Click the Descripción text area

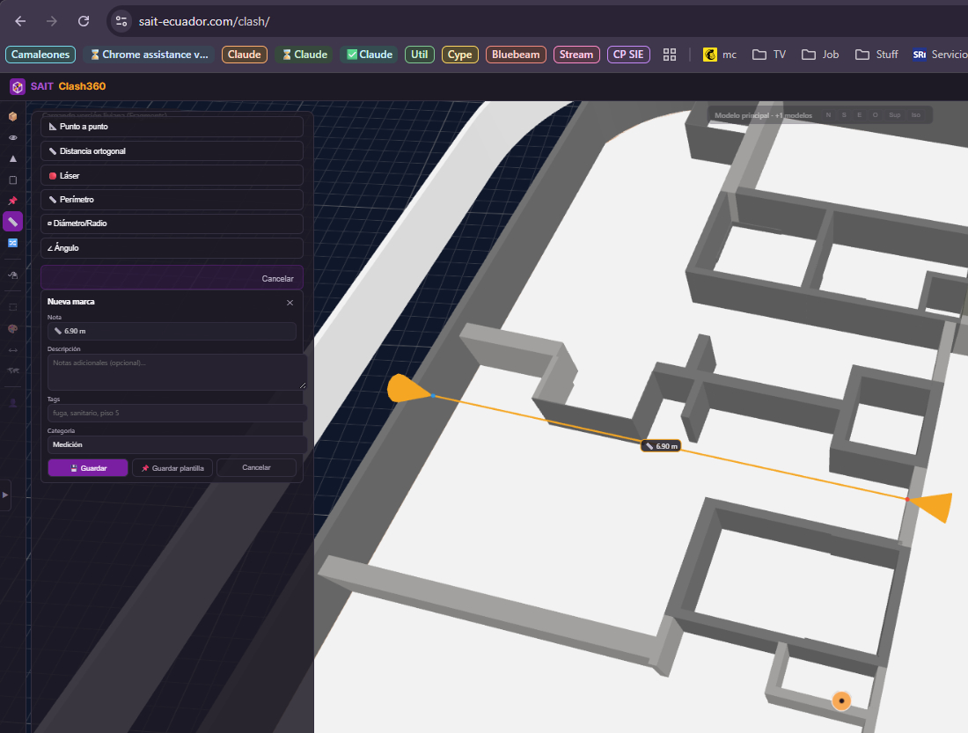point(177,371)
